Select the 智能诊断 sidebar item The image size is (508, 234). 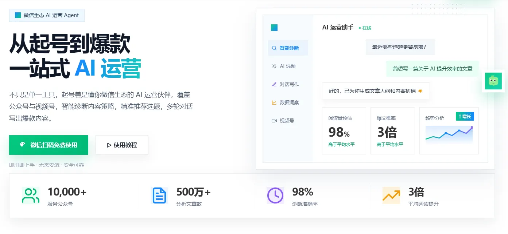tap(288, 48)
